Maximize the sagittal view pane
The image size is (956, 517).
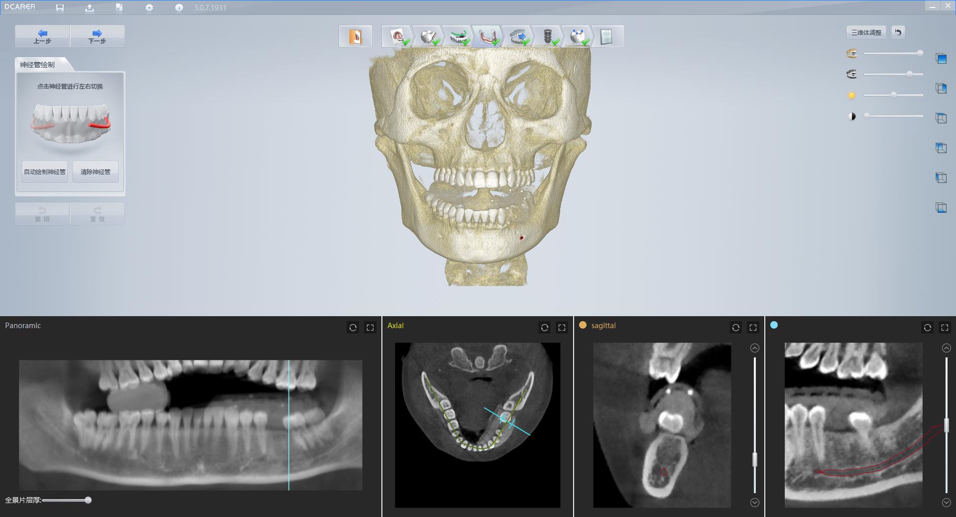pos(753,328)
